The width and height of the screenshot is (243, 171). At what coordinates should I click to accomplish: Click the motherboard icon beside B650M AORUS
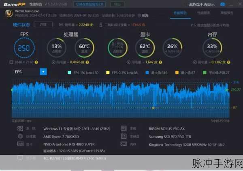(124, 128)
